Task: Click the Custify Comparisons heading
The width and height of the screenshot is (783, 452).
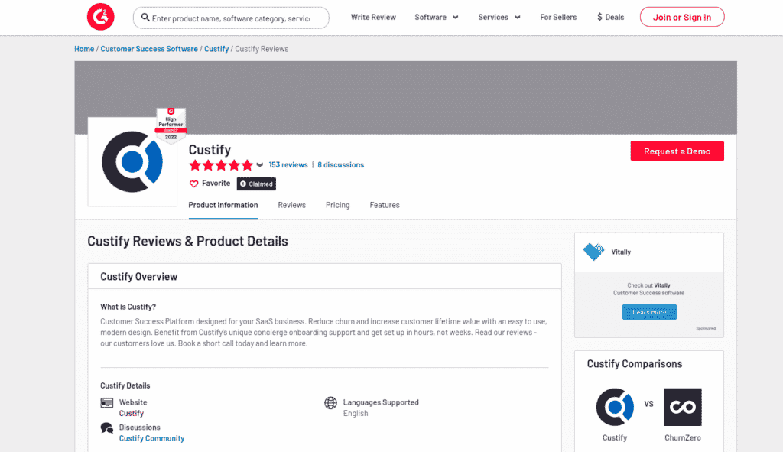Action: point(635,364)
